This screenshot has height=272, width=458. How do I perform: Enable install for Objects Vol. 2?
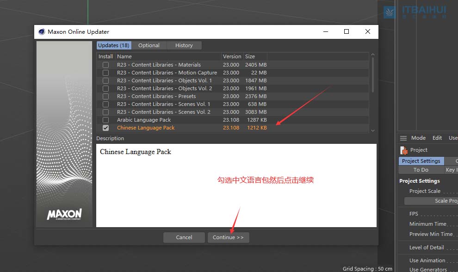tap(106, 88)
